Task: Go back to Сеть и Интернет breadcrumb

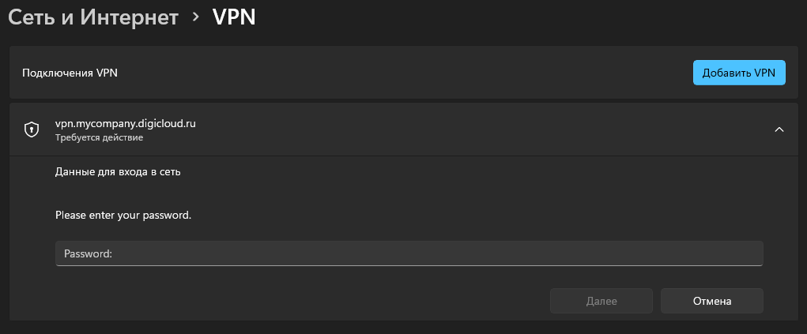Action: [93, 17]
